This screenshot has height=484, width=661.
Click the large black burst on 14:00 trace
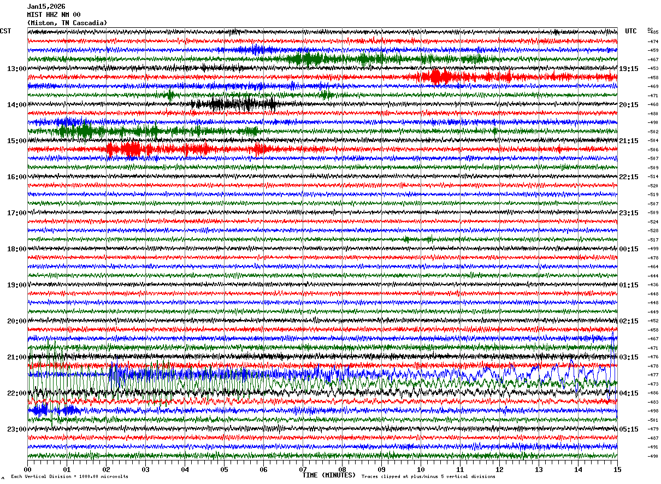click(235, 103)
